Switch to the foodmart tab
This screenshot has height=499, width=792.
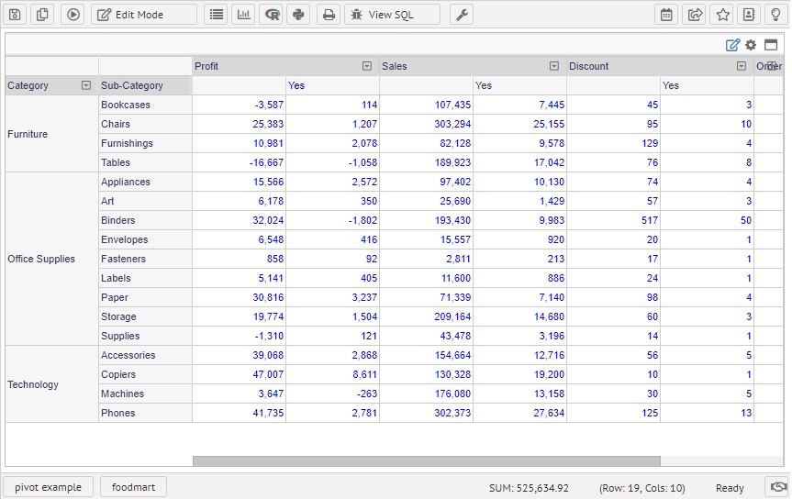click(x=133, y=487)
